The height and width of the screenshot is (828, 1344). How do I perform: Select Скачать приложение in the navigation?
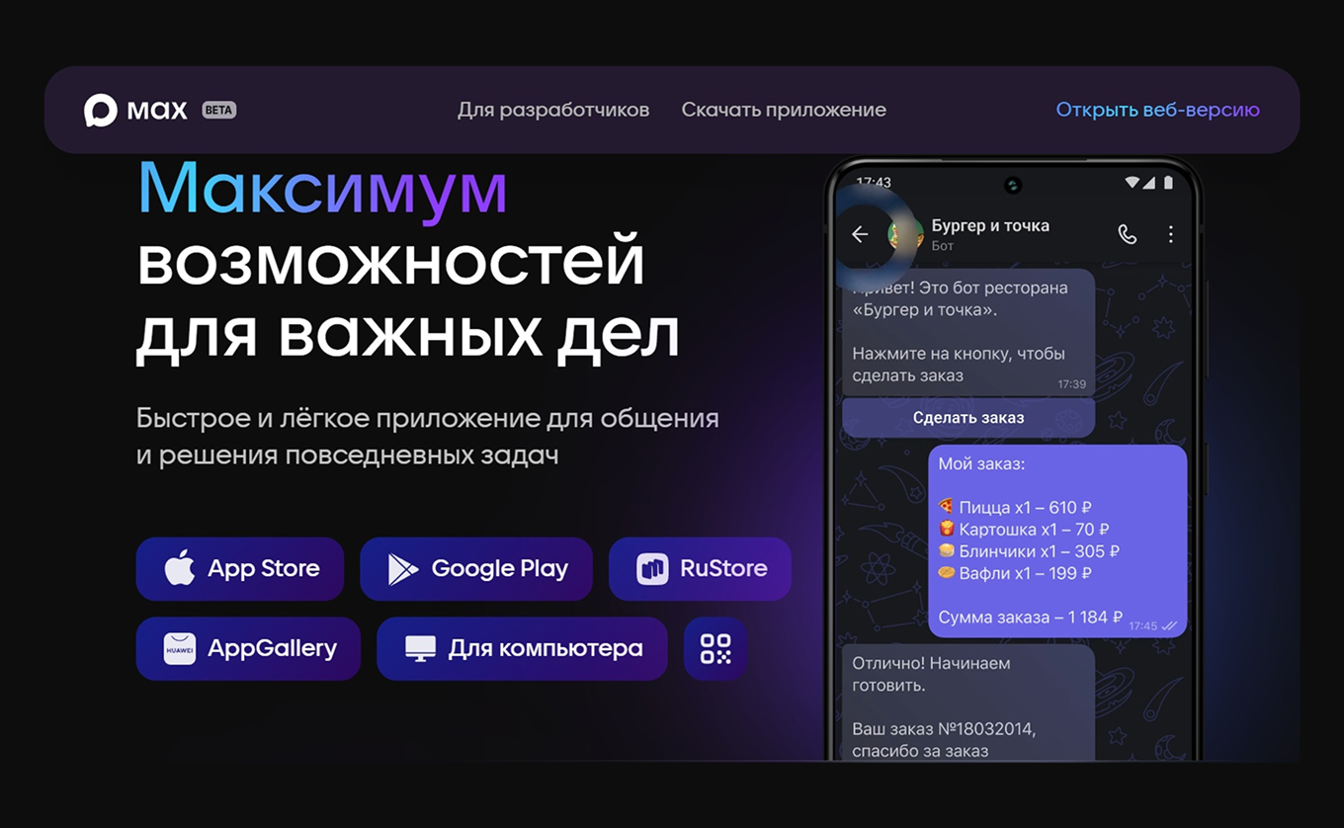(783, 110)
